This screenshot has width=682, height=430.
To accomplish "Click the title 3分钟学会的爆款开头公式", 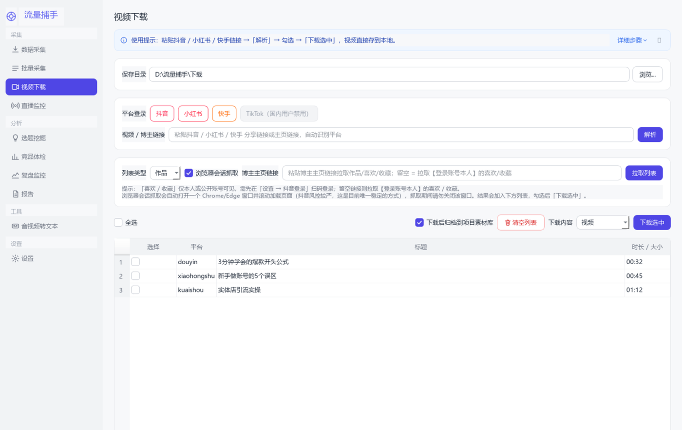I will click(253, 262).
